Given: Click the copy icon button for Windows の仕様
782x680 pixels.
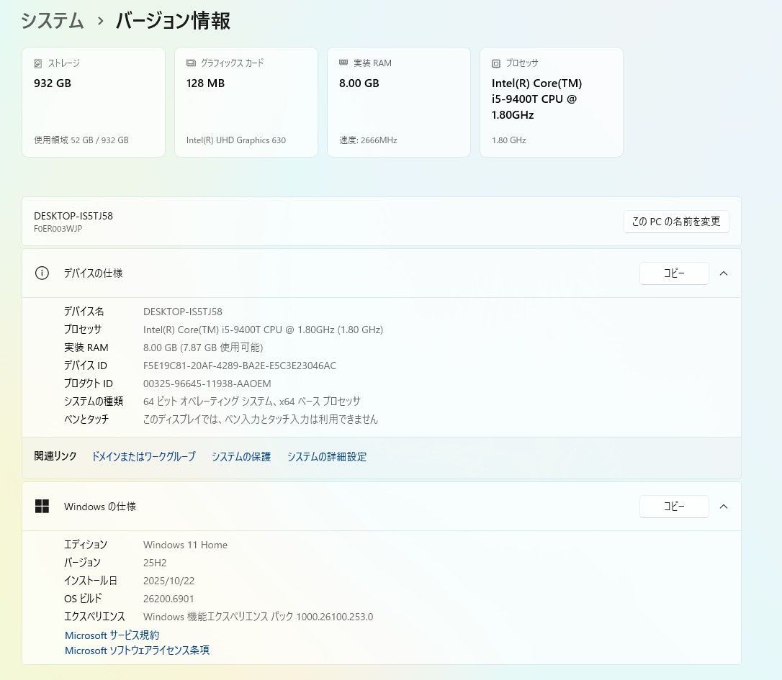Looking at the screenshot, I should (674, 506).
